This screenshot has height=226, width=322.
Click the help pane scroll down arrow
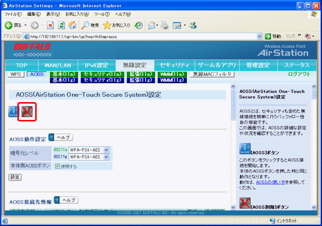click(314, 207)
